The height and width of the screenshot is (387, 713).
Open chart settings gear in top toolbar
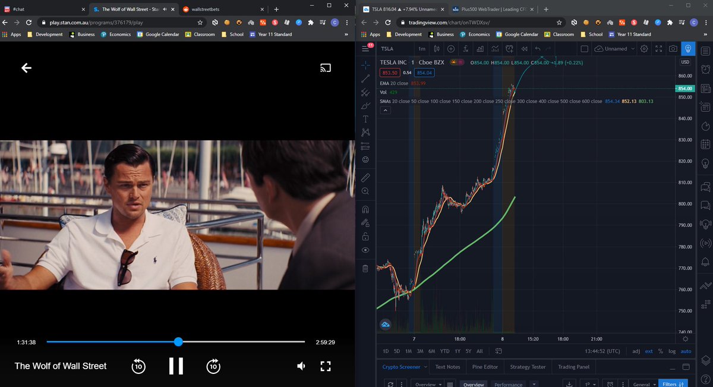tap(645, 49)
